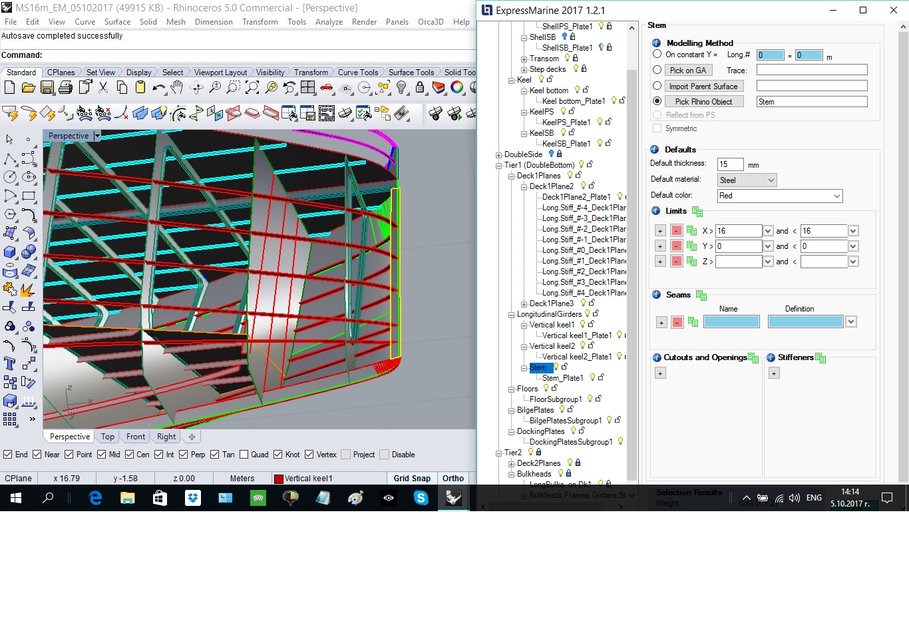Switch to the Curve Tools toolbar tab
The image size is (909, 639).
pos(357,73)
